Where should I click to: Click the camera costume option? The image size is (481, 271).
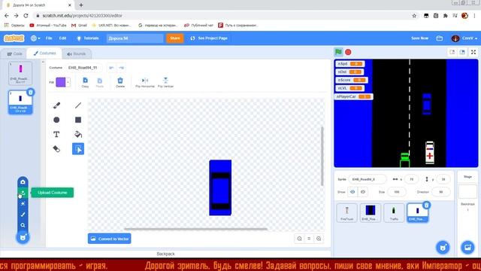pyautogui.click(x=23, y=182)
